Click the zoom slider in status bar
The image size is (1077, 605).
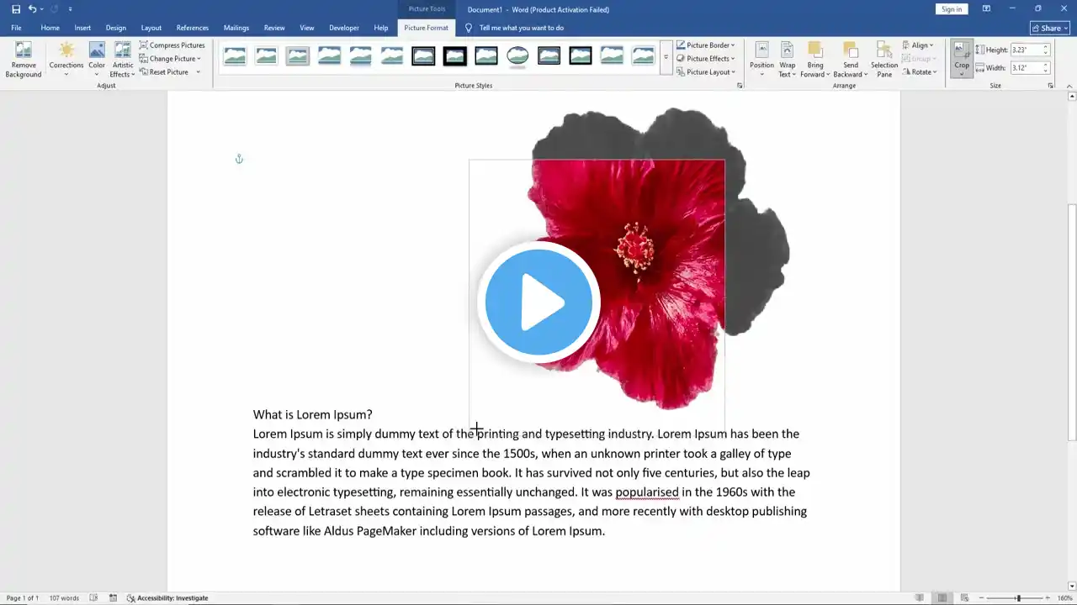[x=1018, y=598]
